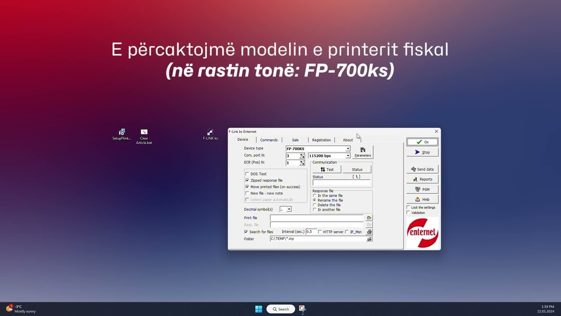The width and height of the screenshot is (561, 316).
Task: Click the Stop button
Action: [422, 152]
